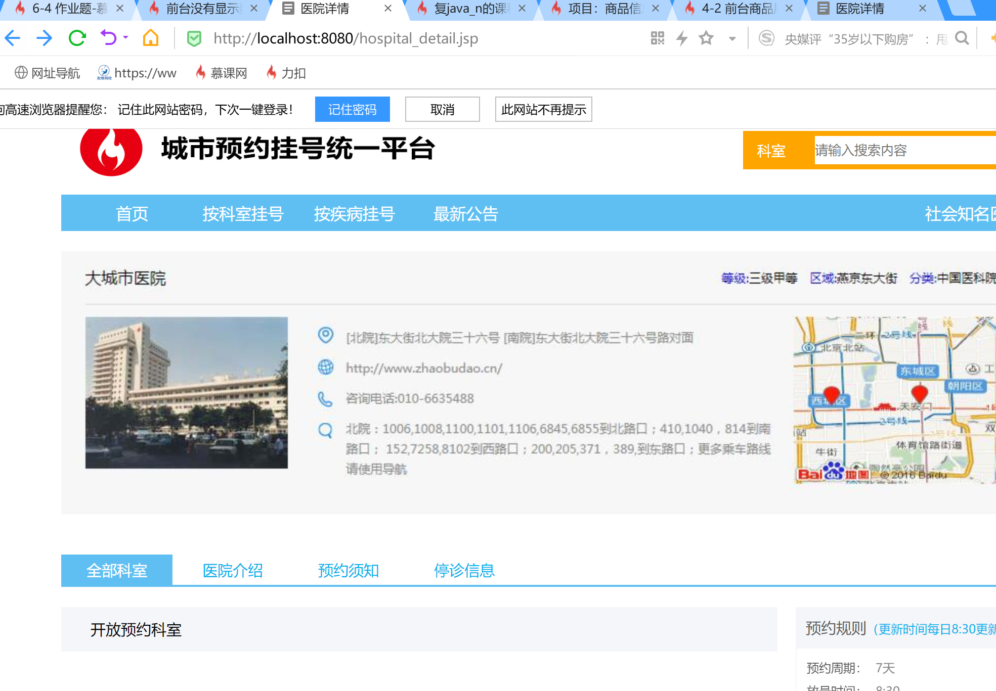Switch to the last '医院详情' tab
996x691 pixels.
pyautogui.click(x=873, y=9)
